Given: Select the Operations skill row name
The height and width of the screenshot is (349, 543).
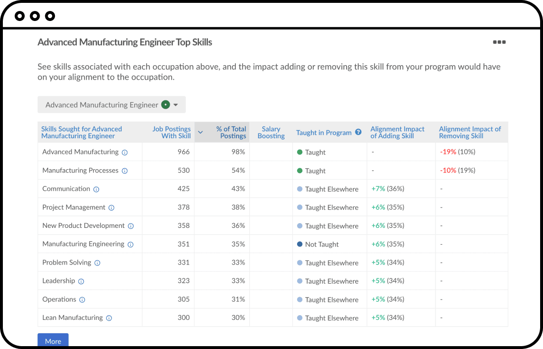Looking at the screenshot, I should 59,299.
